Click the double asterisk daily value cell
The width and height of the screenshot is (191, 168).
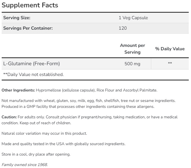[x=170, y=64]
